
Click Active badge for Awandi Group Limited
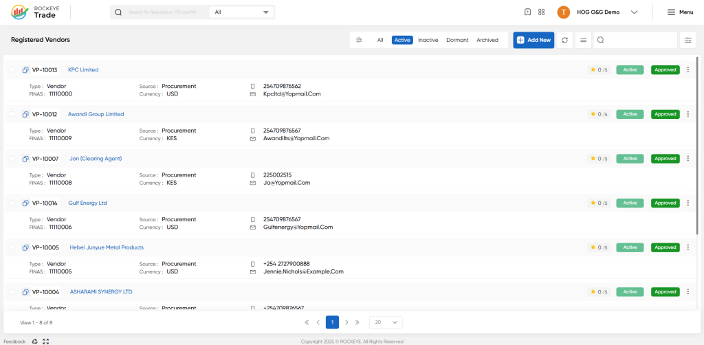[x=630, y=114]
